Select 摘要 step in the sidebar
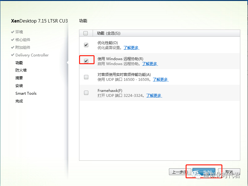The width and height of the screenshot is (248, 186). 19,78
